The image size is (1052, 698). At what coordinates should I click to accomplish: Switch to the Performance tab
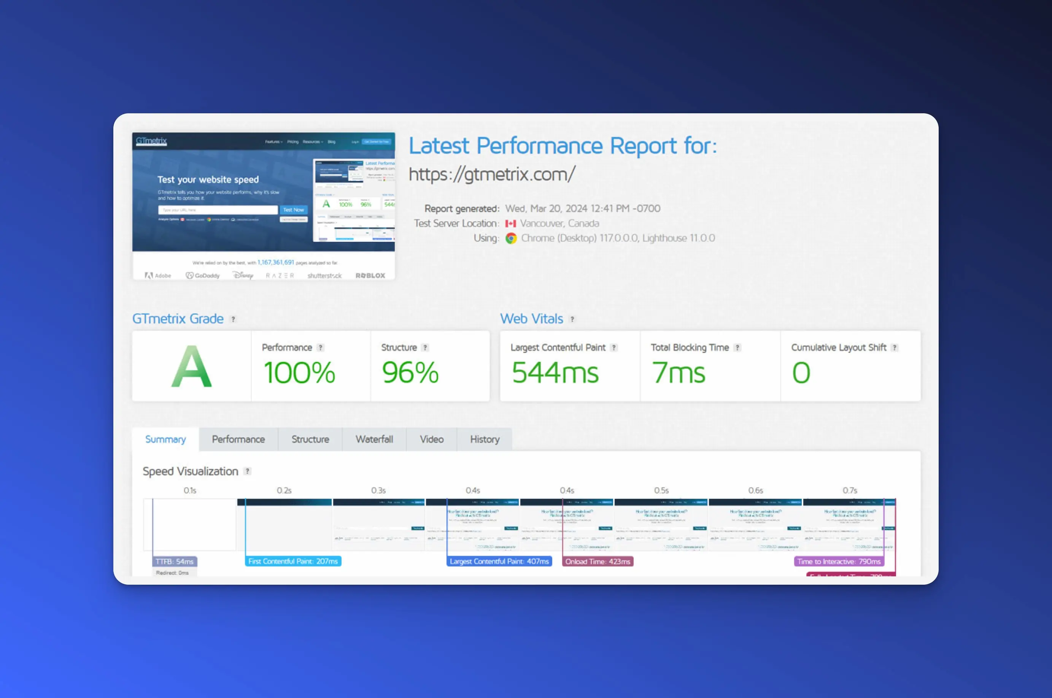238,439
